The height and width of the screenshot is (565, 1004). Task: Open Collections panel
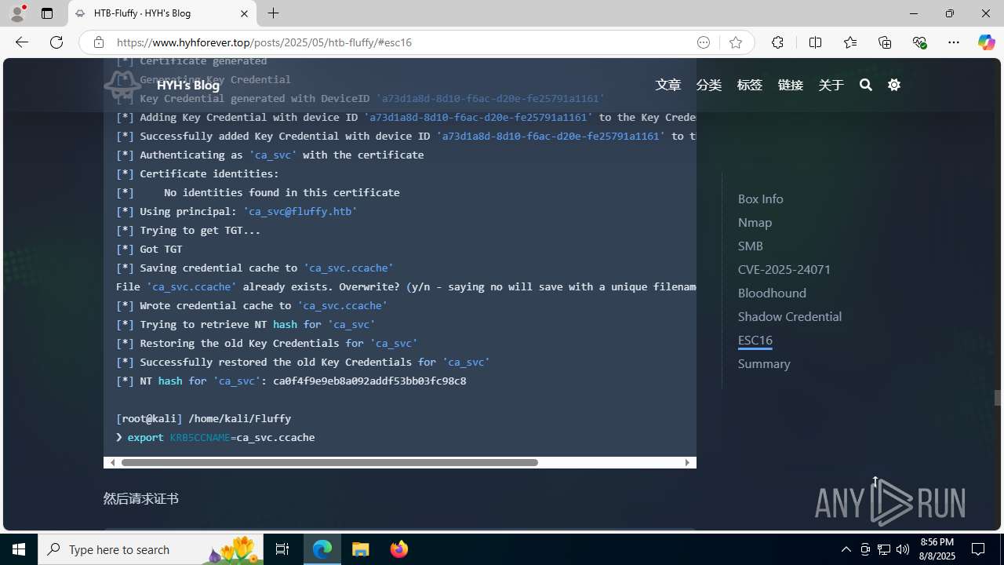click(885, 42)
